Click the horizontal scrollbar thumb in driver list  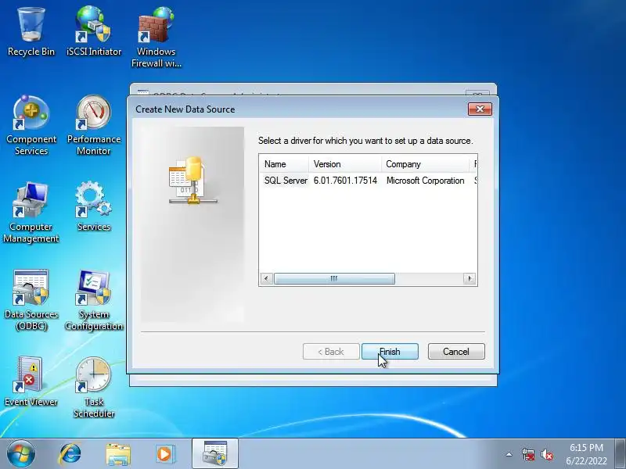[x=334, y=278]
